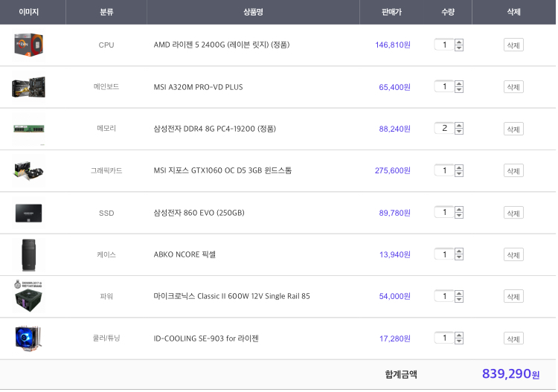The height and width of the screenshot is (392, 558).
Task: Decrease quantity of Samsung DDR4 memory
Action: pos(459,132)
